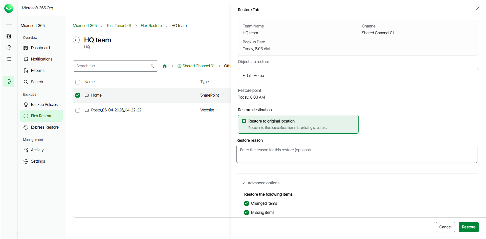
Task: Open Reports in the sidebar
Action: 41,71
